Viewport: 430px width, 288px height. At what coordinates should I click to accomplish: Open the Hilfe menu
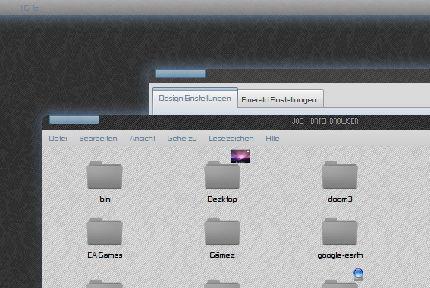[x=272, y=139]
